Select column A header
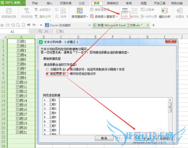The width and height of the screenshot is (188, 148). 21,37
